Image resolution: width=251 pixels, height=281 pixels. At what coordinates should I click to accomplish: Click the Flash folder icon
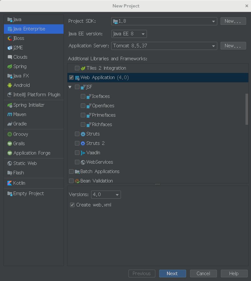point(10,173)
